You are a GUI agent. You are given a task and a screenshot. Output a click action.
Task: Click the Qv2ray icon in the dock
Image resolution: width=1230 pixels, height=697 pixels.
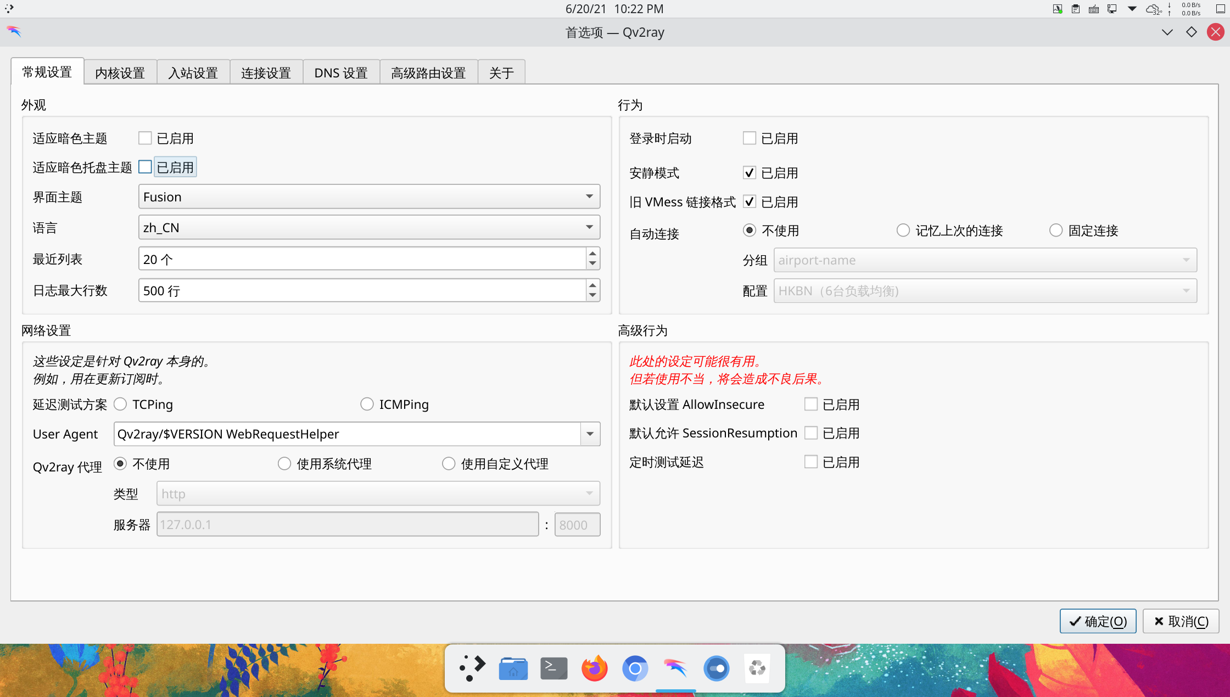tap(675, 668)
